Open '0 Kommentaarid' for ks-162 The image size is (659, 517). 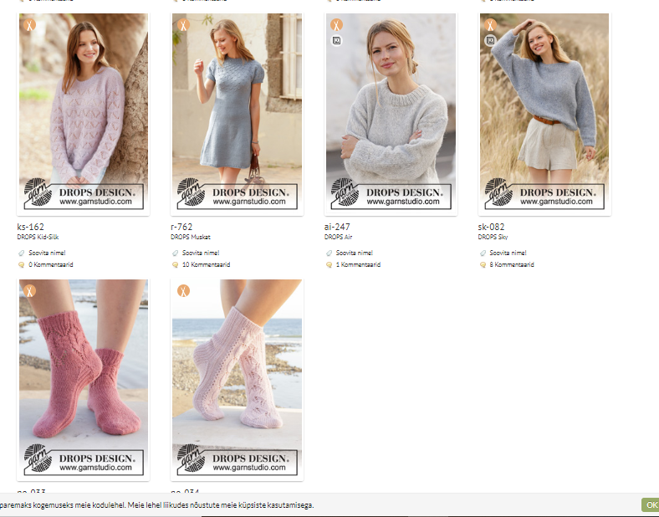pyautogui.click(x=51, y=265)
